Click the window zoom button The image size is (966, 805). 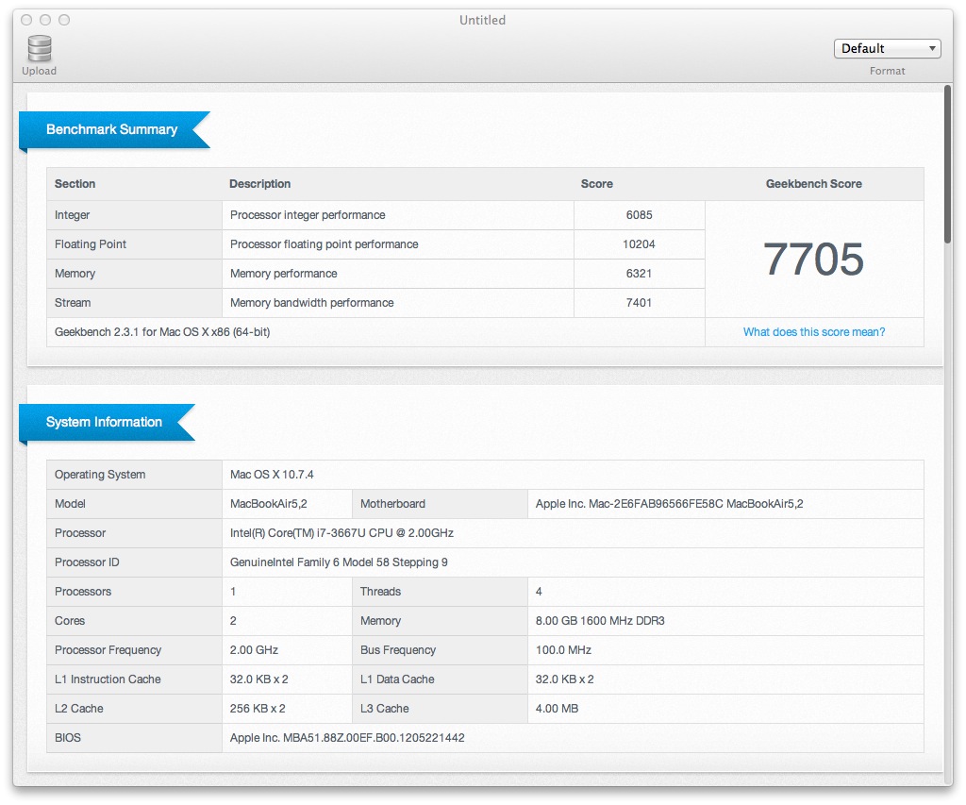tap(64, 20)
